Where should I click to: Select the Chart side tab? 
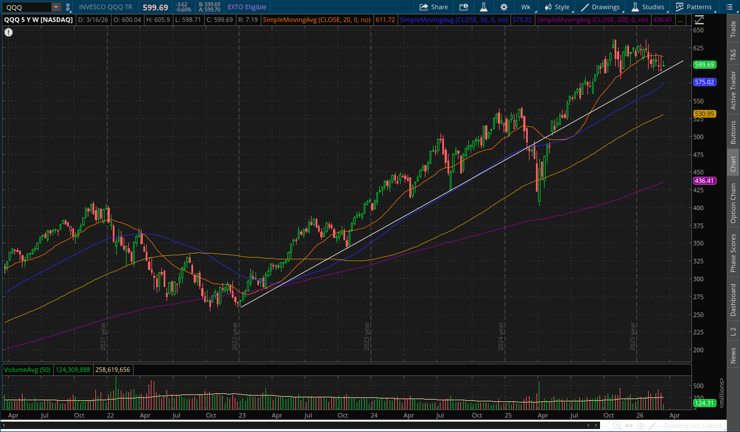pyautogui.click(x=733, y=163)
